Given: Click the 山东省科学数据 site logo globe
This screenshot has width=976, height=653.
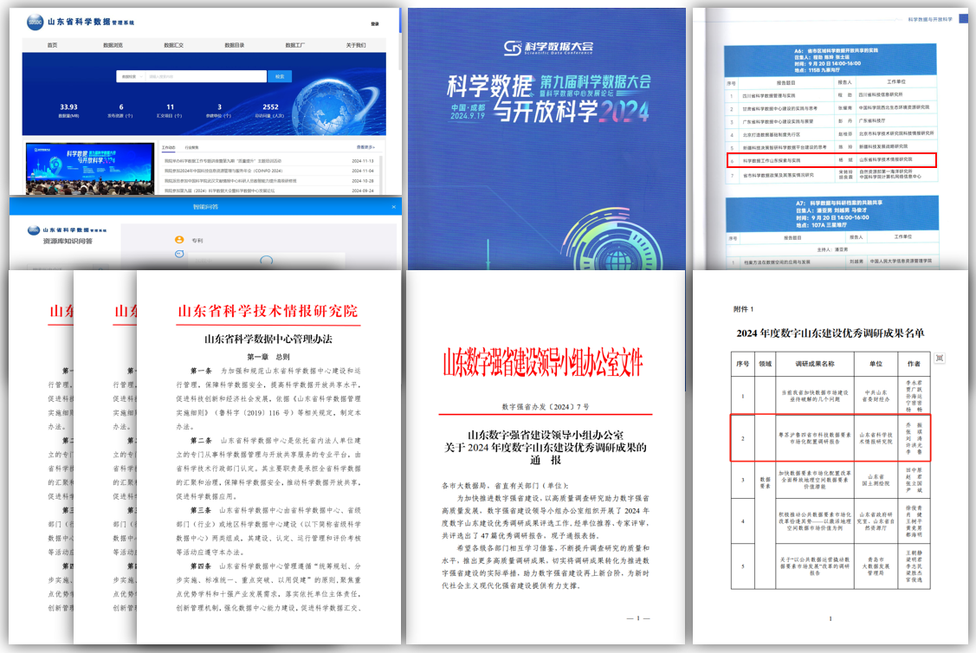Looking at the screenshot, I should point(35,23).
